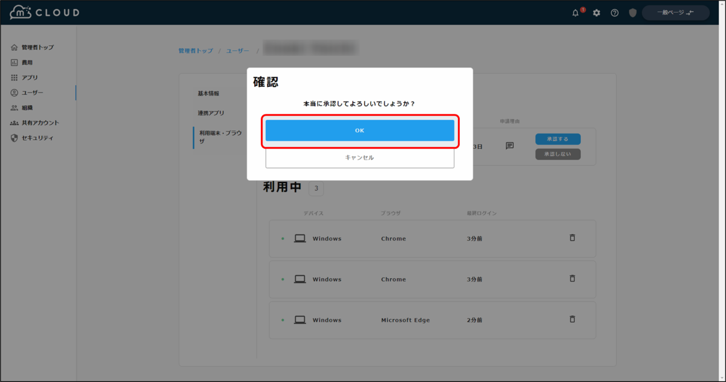Click the 確認 dialog title
726x382 pixels.
(x=266, y=82)
